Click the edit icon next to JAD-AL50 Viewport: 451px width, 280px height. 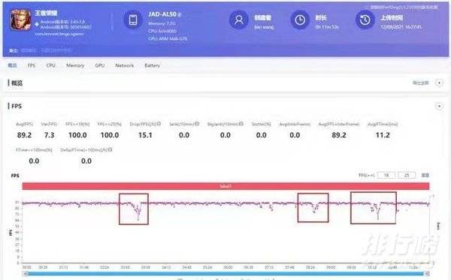180,15
